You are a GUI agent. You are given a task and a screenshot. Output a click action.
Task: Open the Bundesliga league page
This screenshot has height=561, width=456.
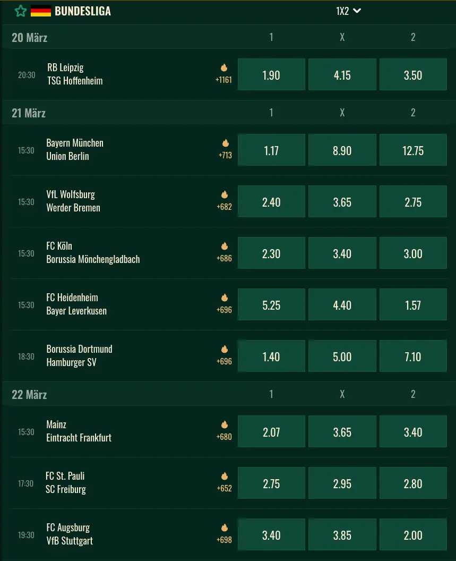tap(83, 10)
